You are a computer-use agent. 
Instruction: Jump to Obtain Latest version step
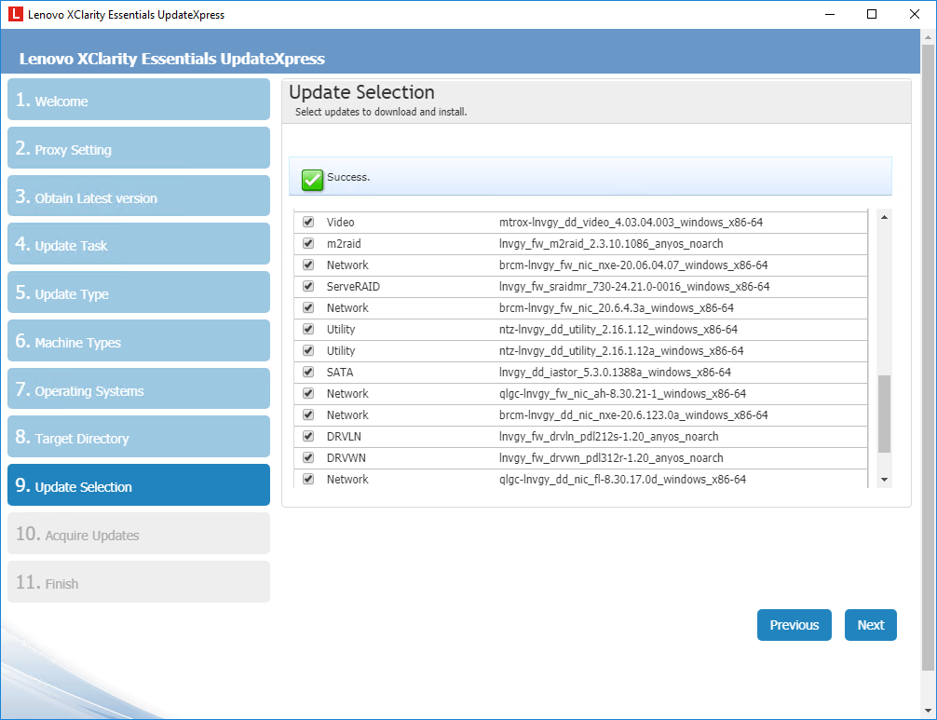(139, 196)
